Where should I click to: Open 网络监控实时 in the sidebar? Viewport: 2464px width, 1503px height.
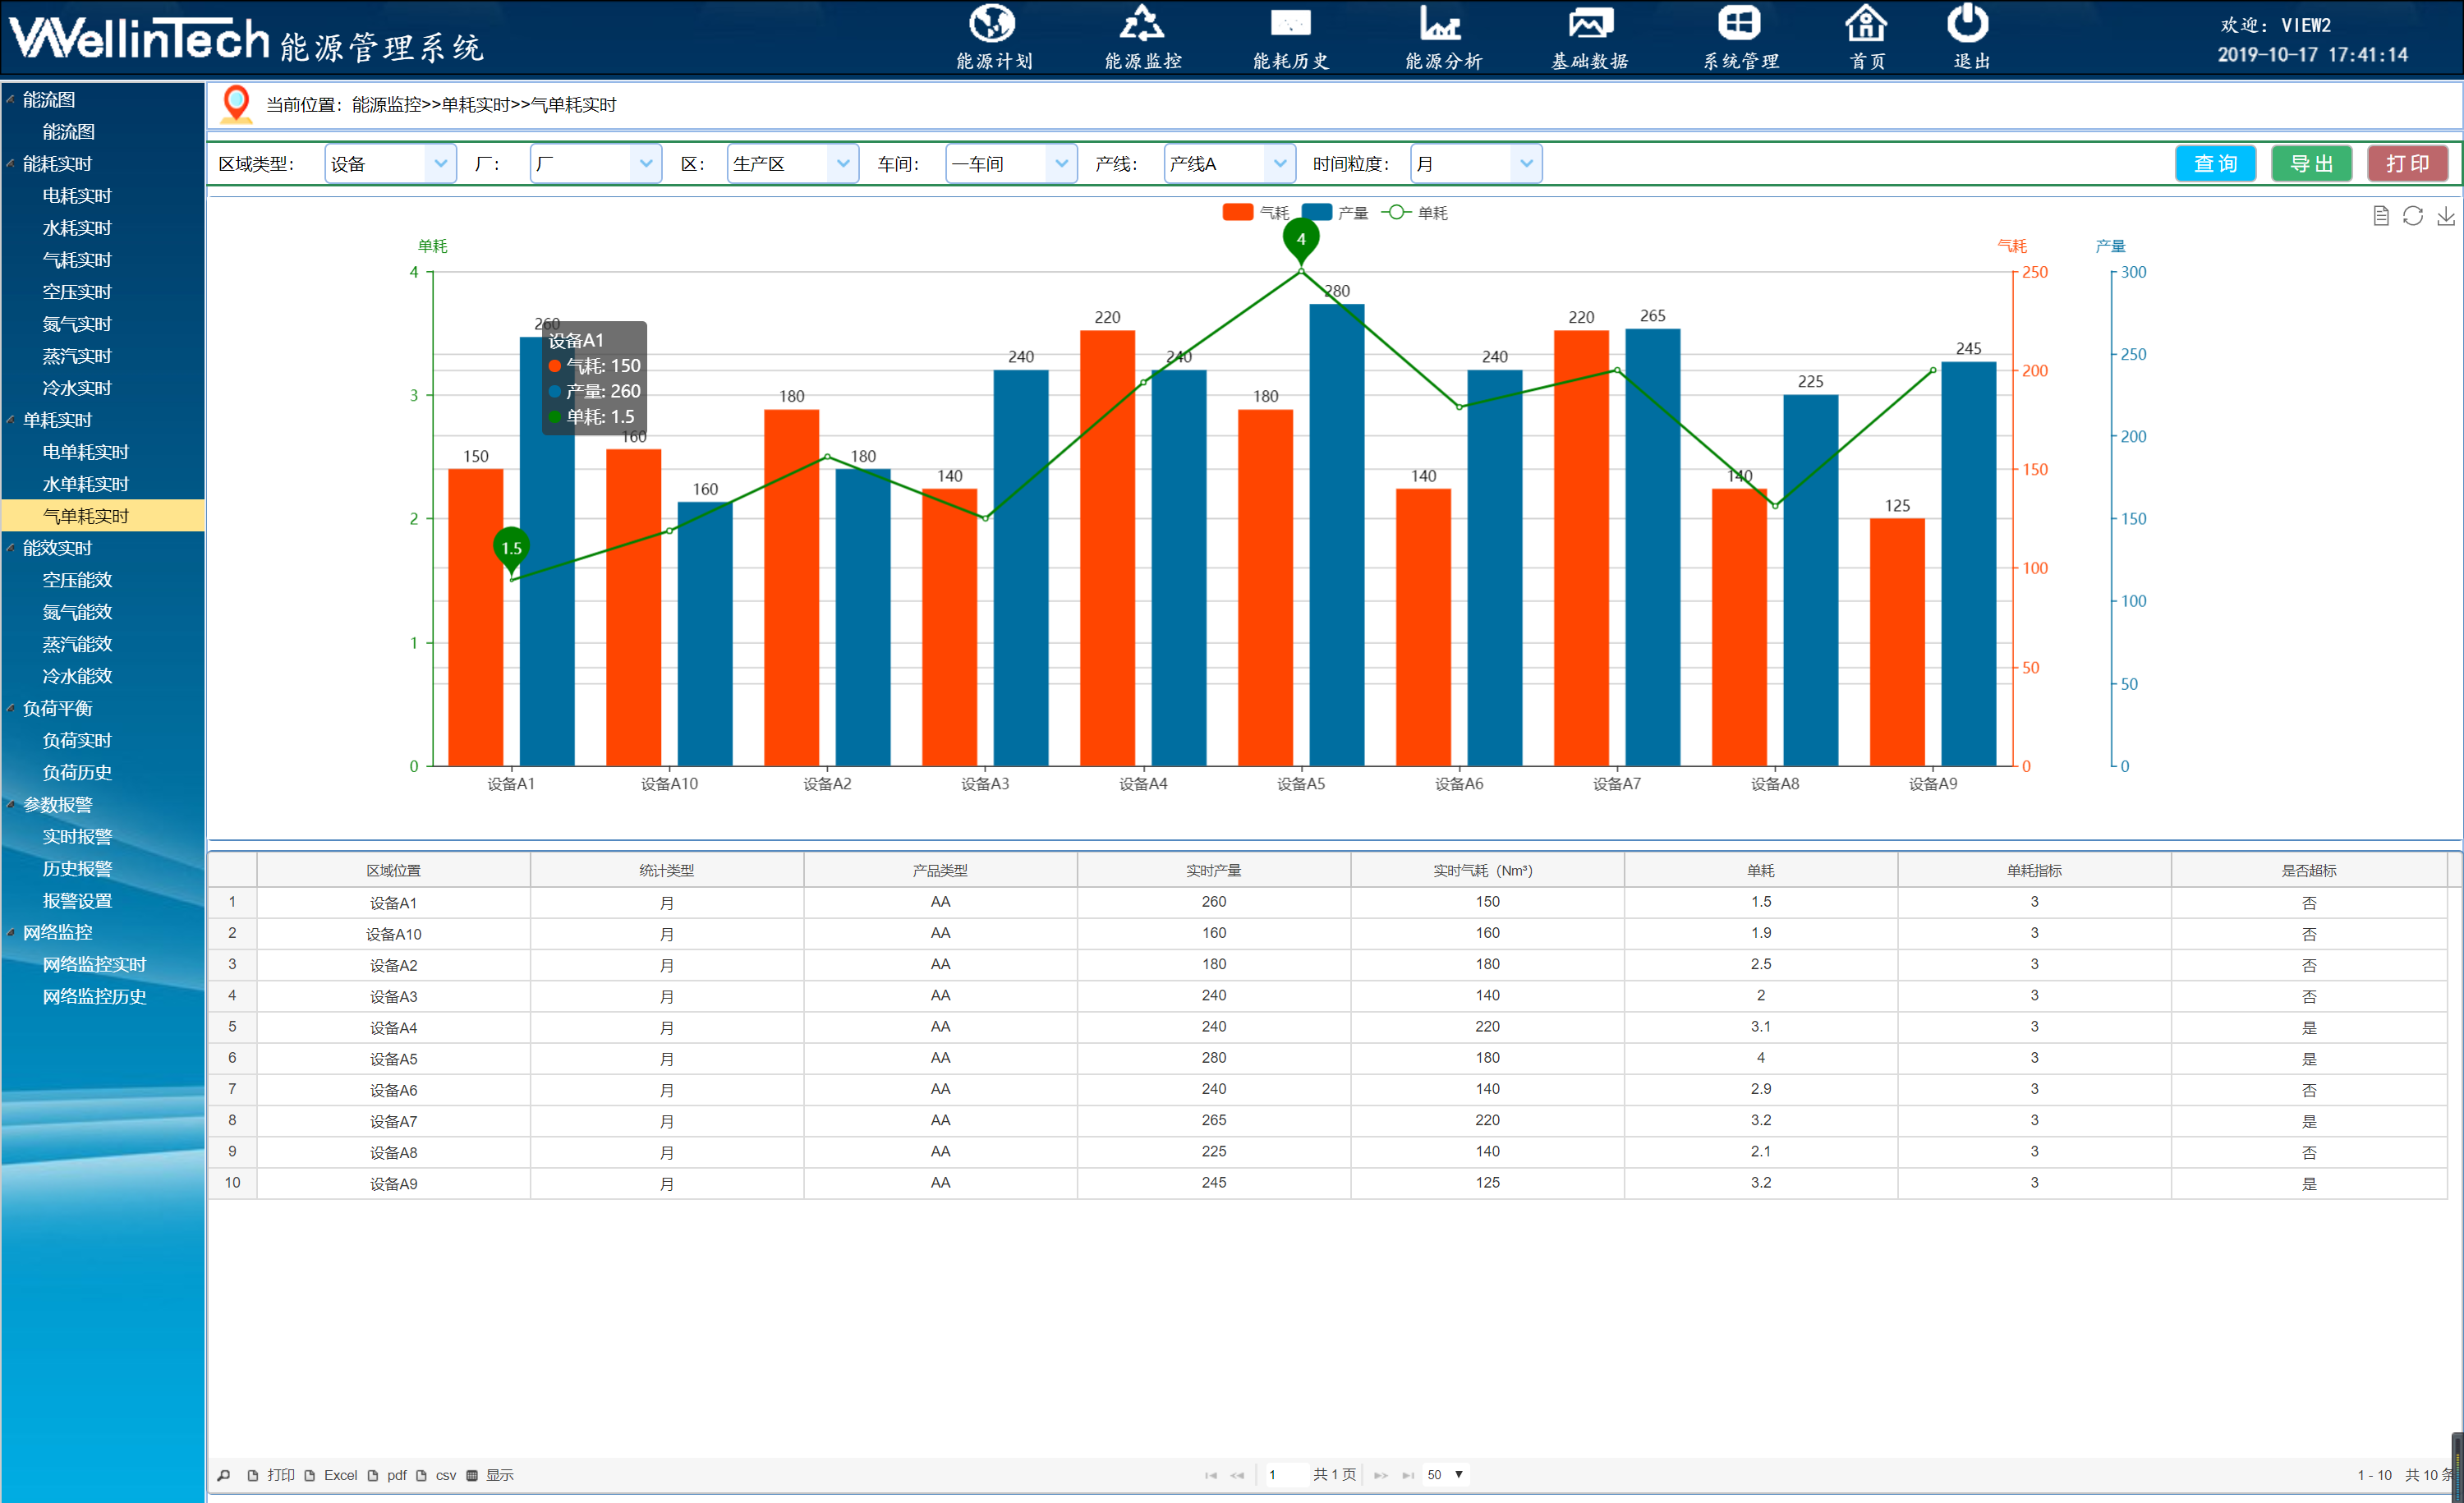click(x=94, y=964)
